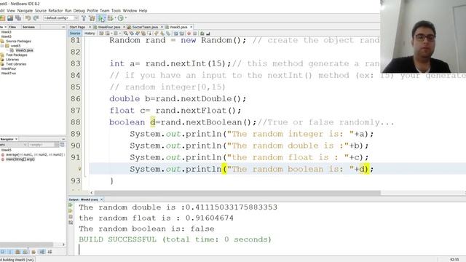The height and width of the screenshot is (262, 466).
Task: Open the Run menu
Action: [x=68, y=11]
